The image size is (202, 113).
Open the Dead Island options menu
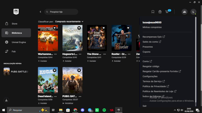(x=56, y=96)
